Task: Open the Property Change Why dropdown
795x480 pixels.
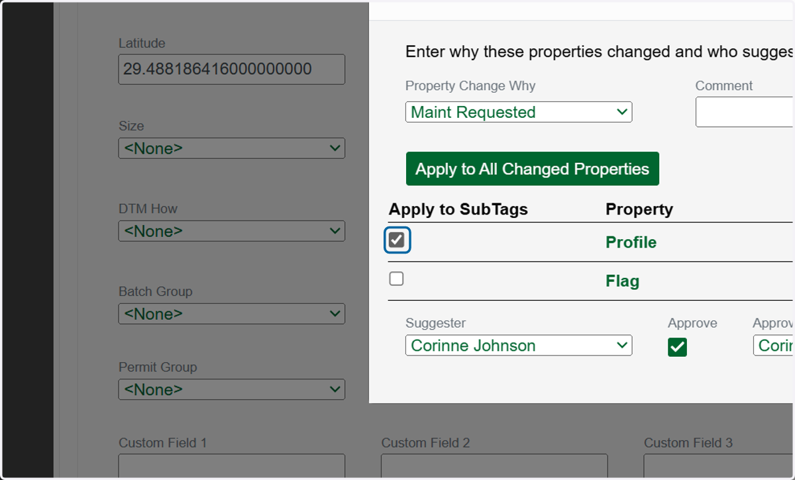Action: [x=519, y=112]
